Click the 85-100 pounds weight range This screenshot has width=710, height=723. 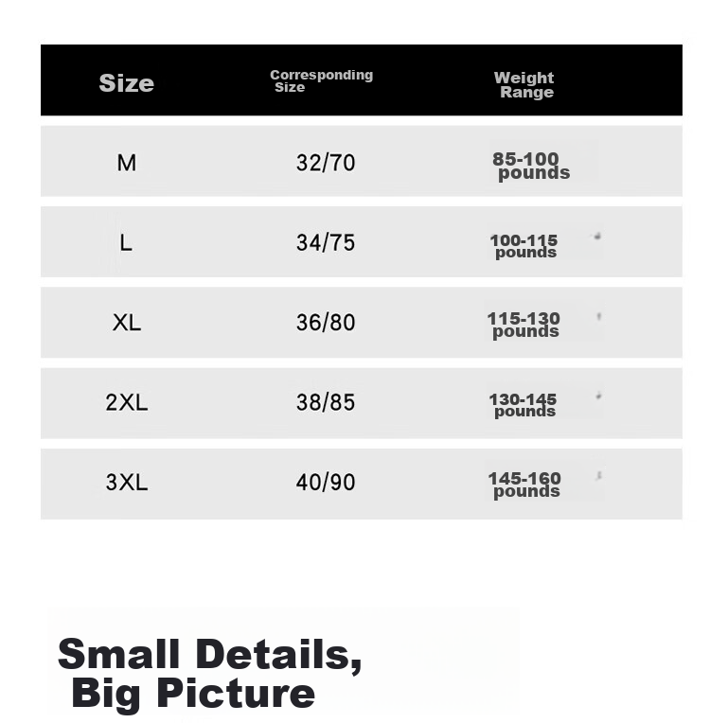coord(531,167)
